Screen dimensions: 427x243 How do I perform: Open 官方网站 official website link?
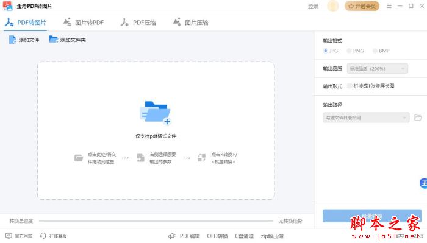point(24,236)
